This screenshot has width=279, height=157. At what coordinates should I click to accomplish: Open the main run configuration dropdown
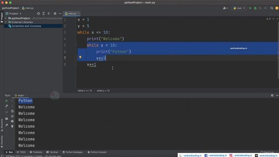239,8
